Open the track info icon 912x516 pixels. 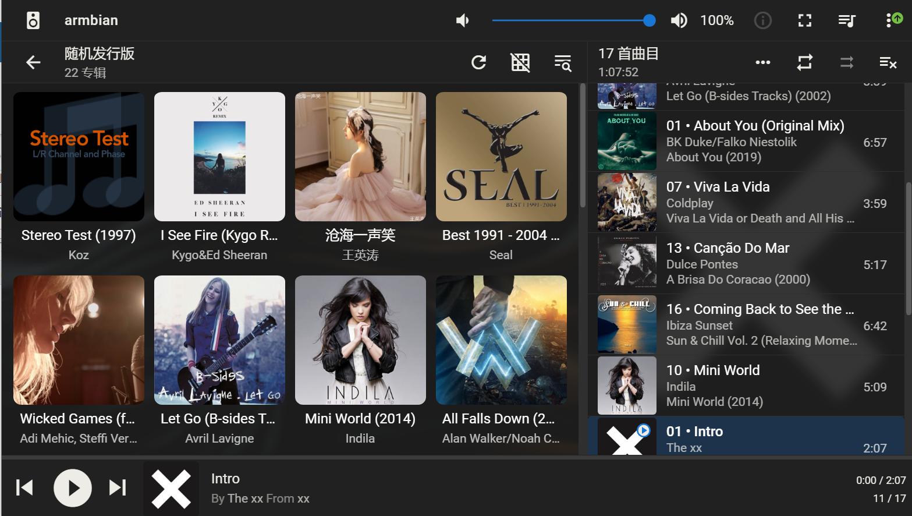click(762, 21)
